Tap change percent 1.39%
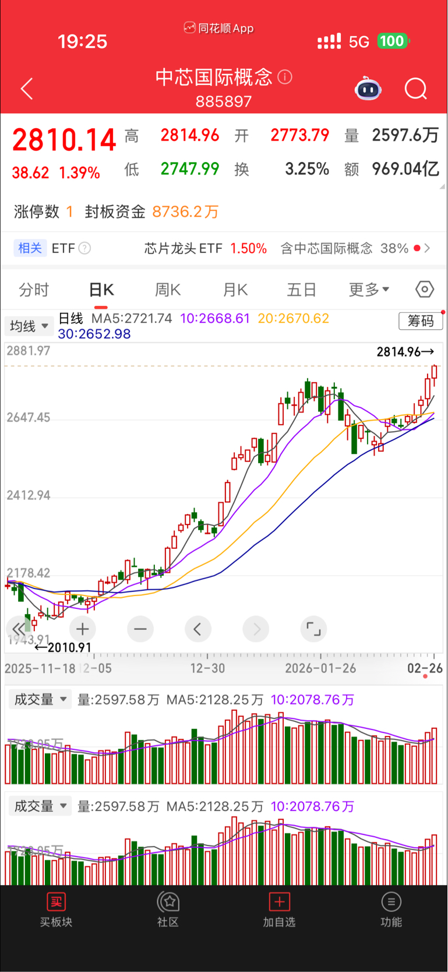Image resolution: width=448 pixels, height=972 pixels. tap(80, 173)
